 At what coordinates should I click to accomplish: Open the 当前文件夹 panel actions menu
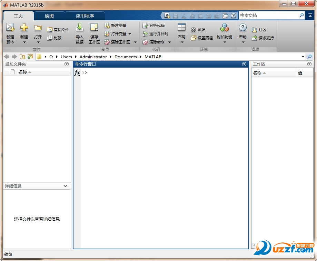67,64
